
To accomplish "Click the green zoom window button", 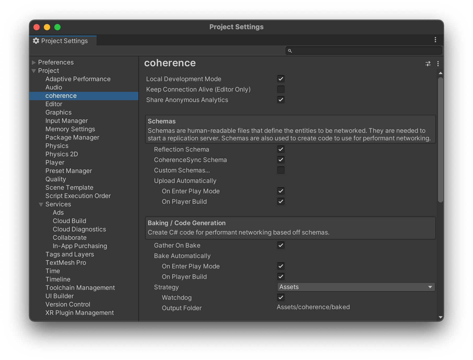I will click(x=57, y=27).
